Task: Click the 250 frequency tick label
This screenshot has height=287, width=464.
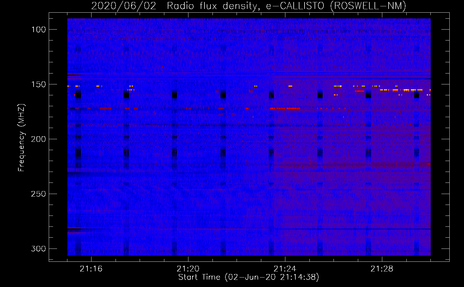Action: (39, 194)
